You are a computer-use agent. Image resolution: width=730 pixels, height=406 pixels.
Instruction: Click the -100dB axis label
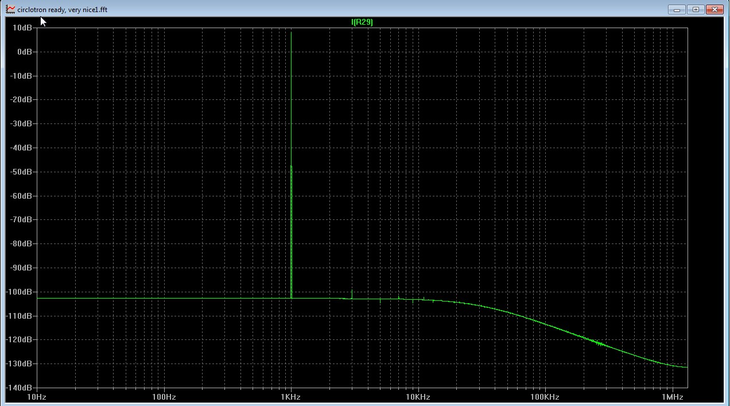tap(19, 292)
